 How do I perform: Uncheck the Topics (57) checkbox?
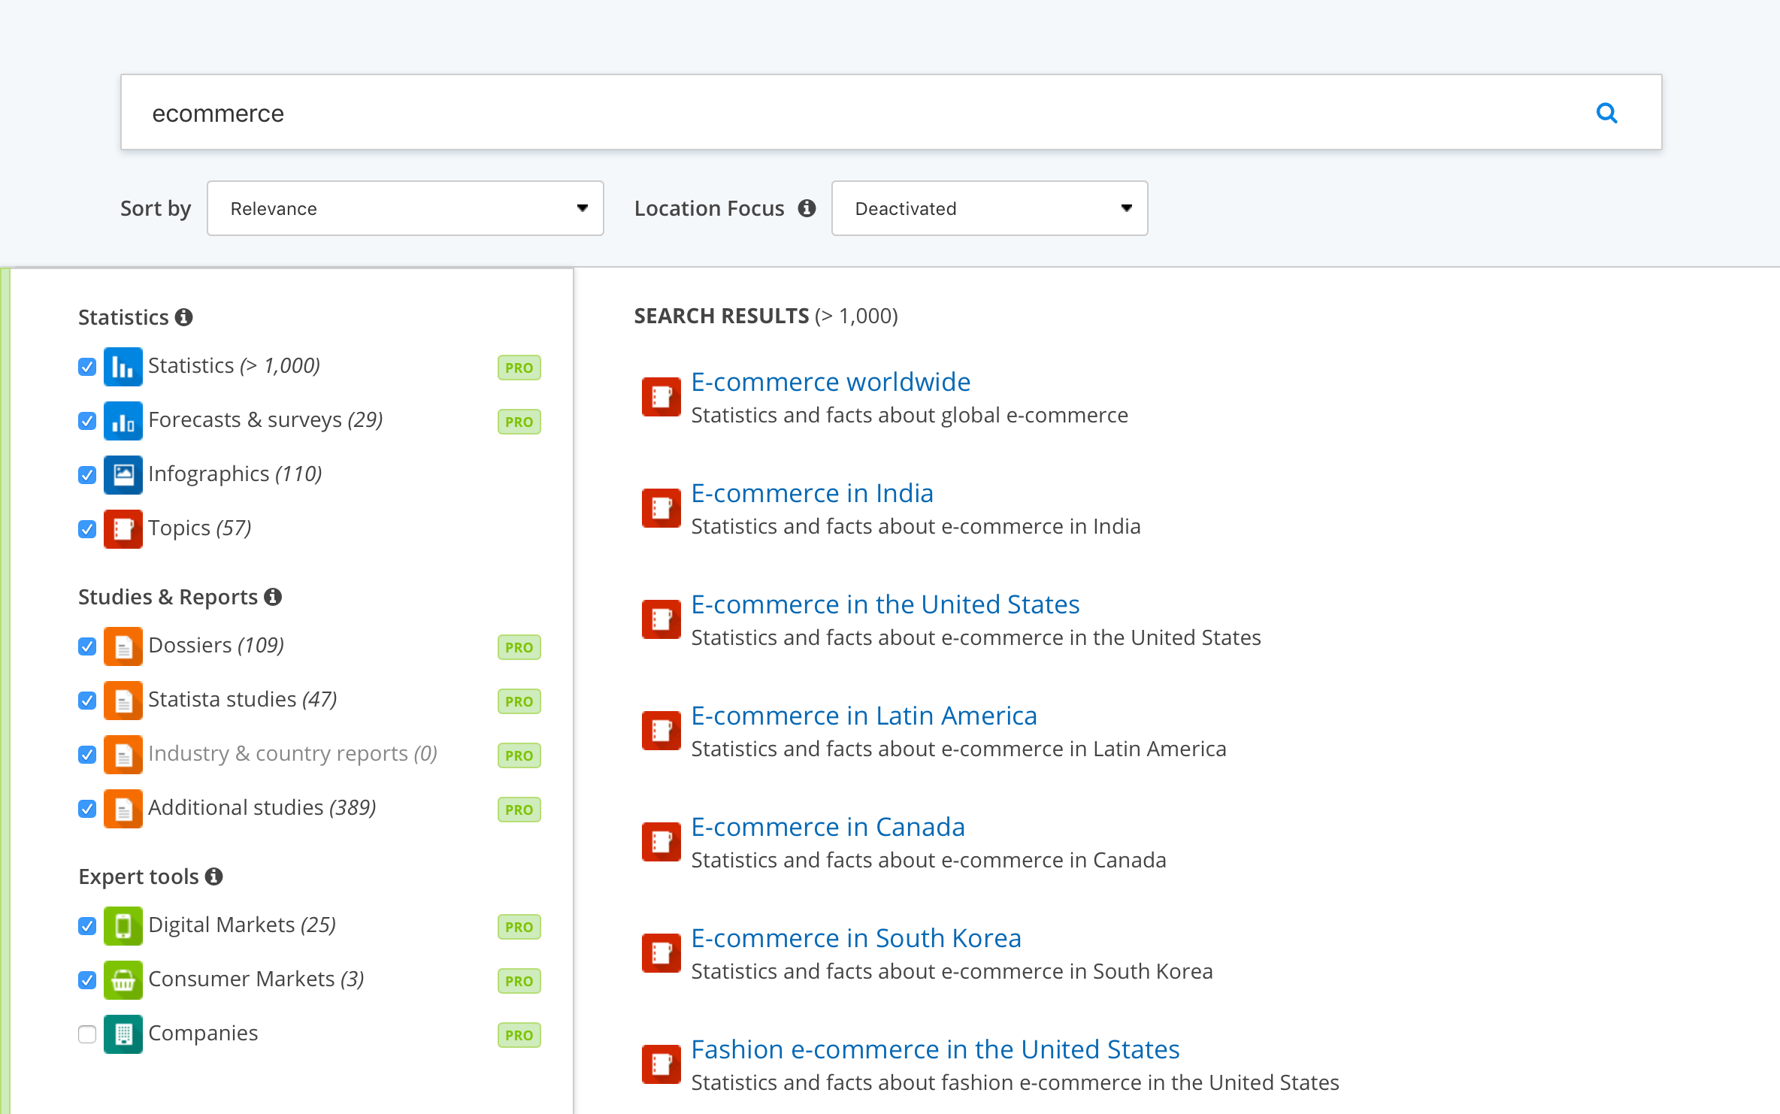click(87, 529)
